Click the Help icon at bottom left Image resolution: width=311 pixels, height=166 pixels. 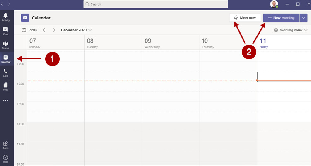[x=6, y=159]
